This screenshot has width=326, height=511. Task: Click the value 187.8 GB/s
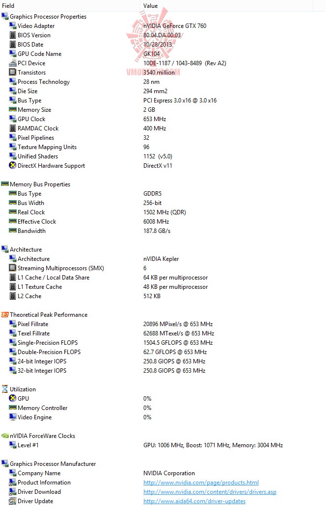coord(157,230)
